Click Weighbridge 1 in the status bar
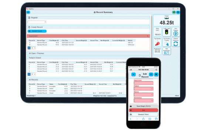The image size is (207, 139). (x=31, y=96)
